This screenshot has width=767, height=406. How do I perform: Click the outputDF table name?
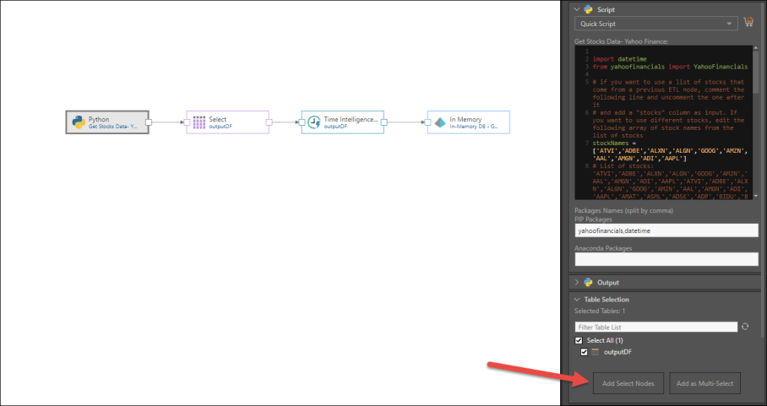click(x=617, y=352)
